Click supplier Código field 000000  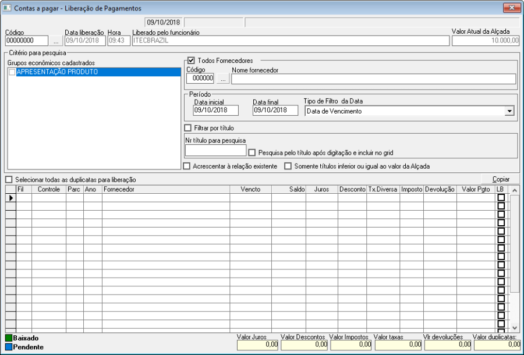coord(200,79)
